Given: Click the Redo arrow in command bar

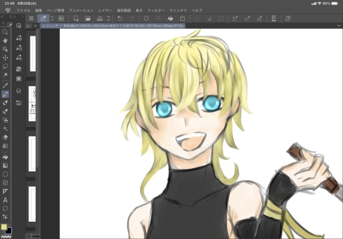Looking at the screenshot, I should pos(132,18).
